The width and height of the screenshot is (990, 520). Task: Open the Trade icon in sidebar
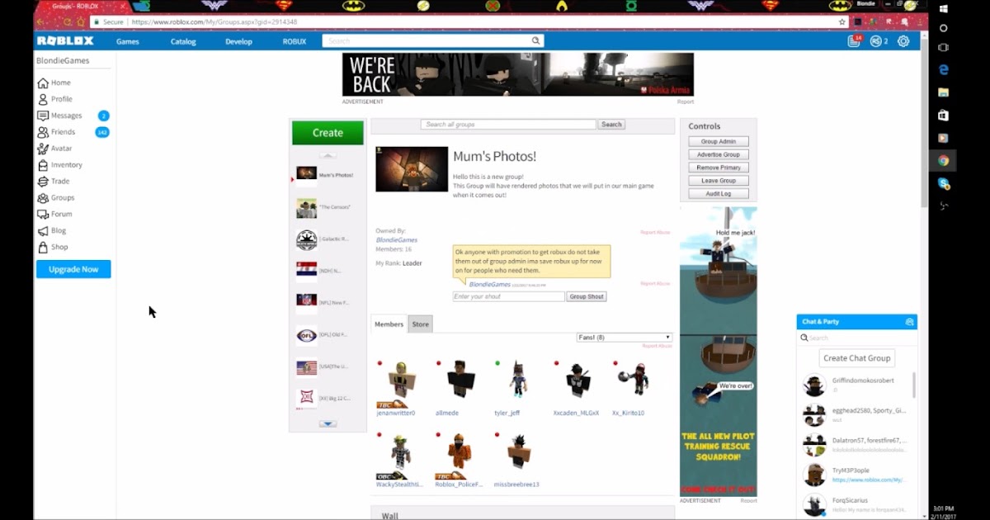click(x=43, y=182)
